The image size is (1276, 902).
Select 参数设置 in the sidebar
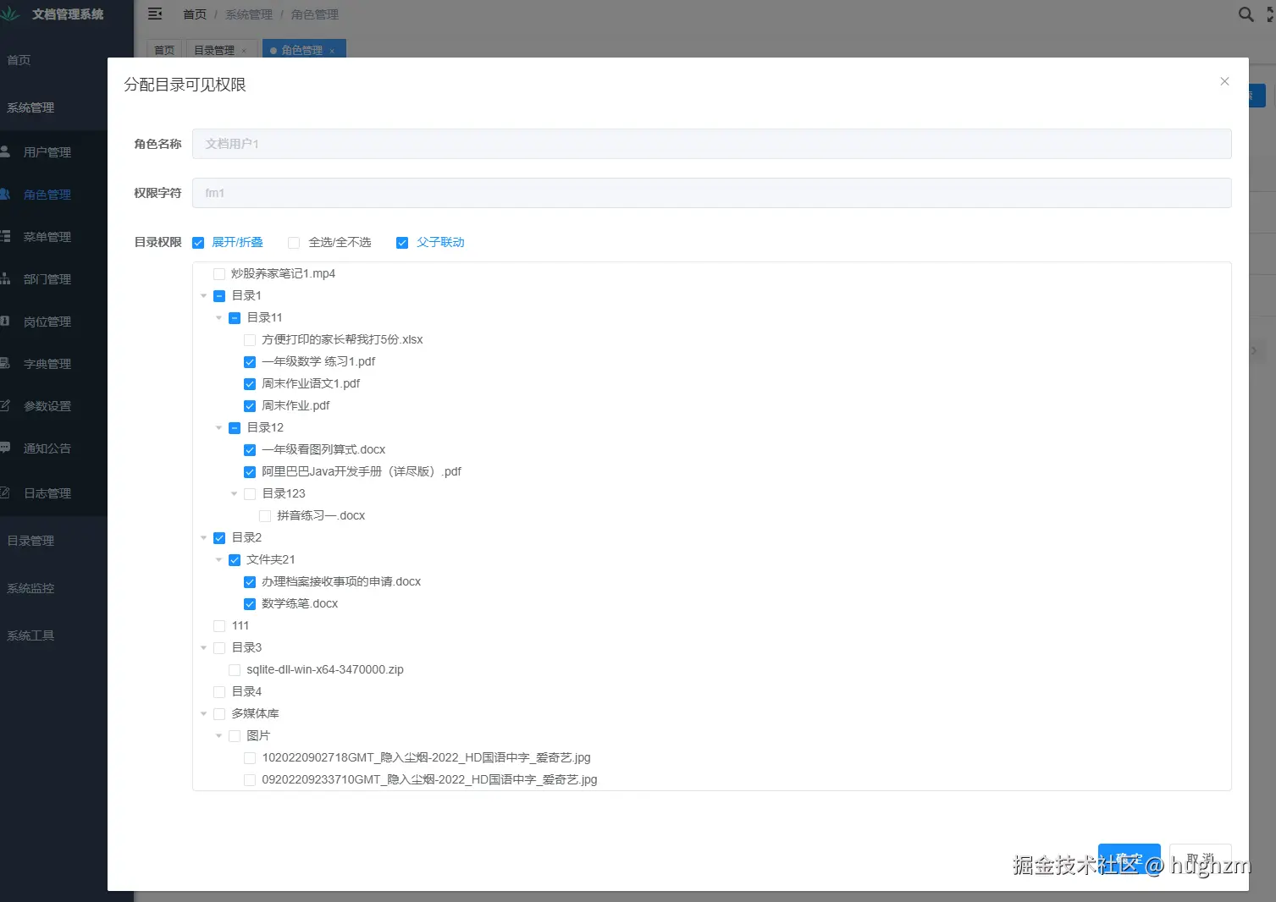[x=47, y=405]
